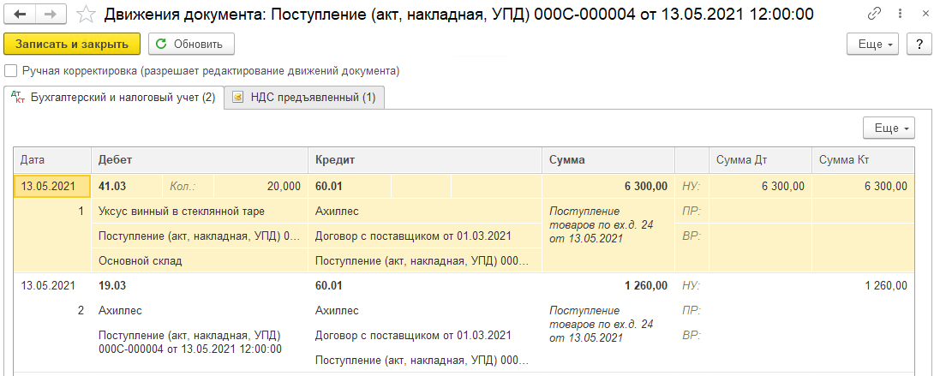Screen dimensions: 940x376
Task: Click the Обновить button
Action: coord(191,44)
